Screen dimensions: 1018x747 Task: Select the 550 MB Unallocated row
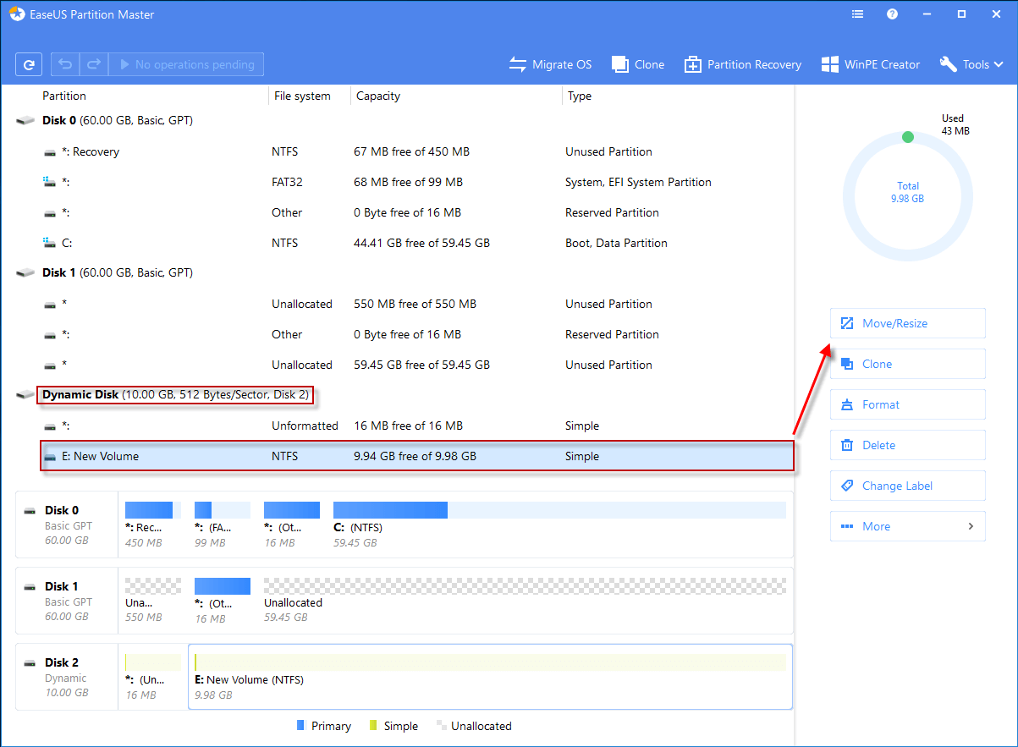pos(417,304)
